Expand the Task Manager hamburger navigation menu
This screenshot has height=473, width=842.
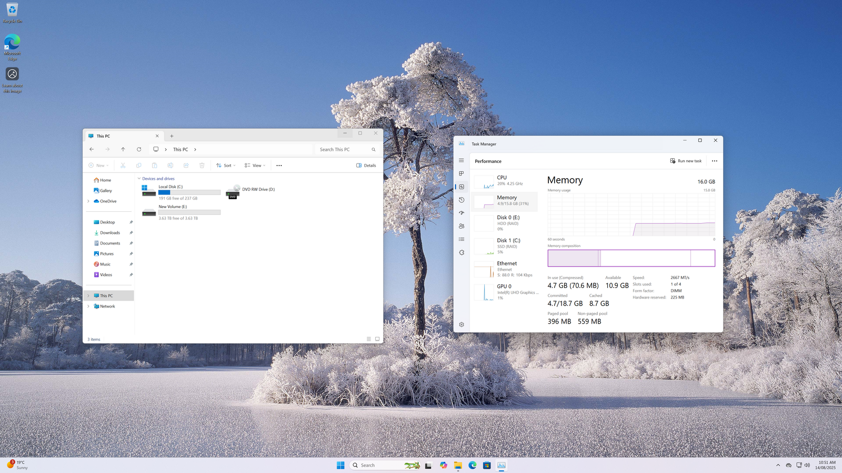pos(462,161)
